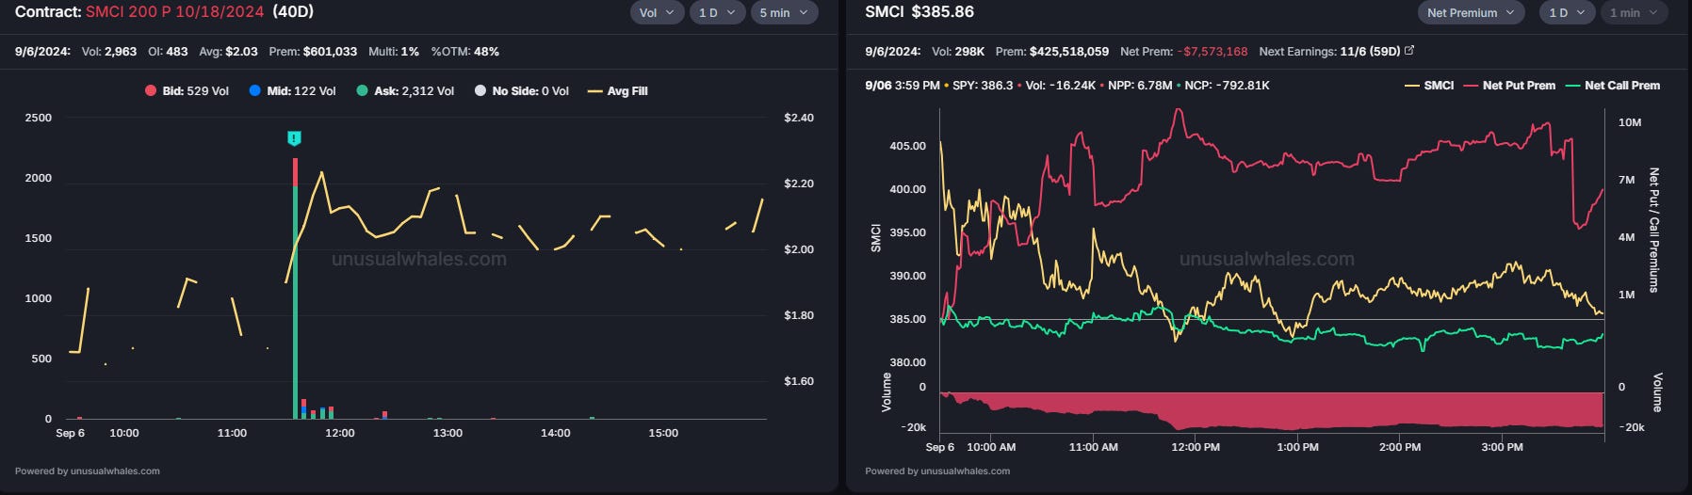Toggle the No Side: 0 Vol legend series
The image size is (1692, 495).
click(x=522, y=91)
